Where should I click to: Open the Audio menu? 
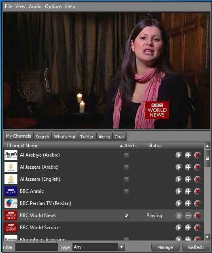35,6
